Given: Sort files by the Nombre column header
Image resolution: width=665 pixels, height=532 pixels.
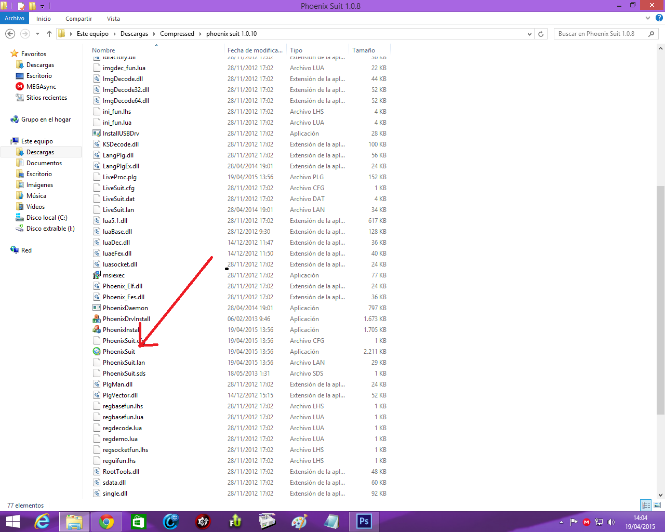Looking at the screenshot, I should [x=103, y=50].
